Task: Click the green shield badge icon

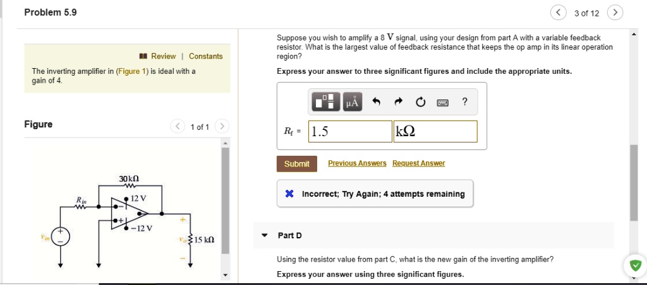Action: tap(636, 265)
